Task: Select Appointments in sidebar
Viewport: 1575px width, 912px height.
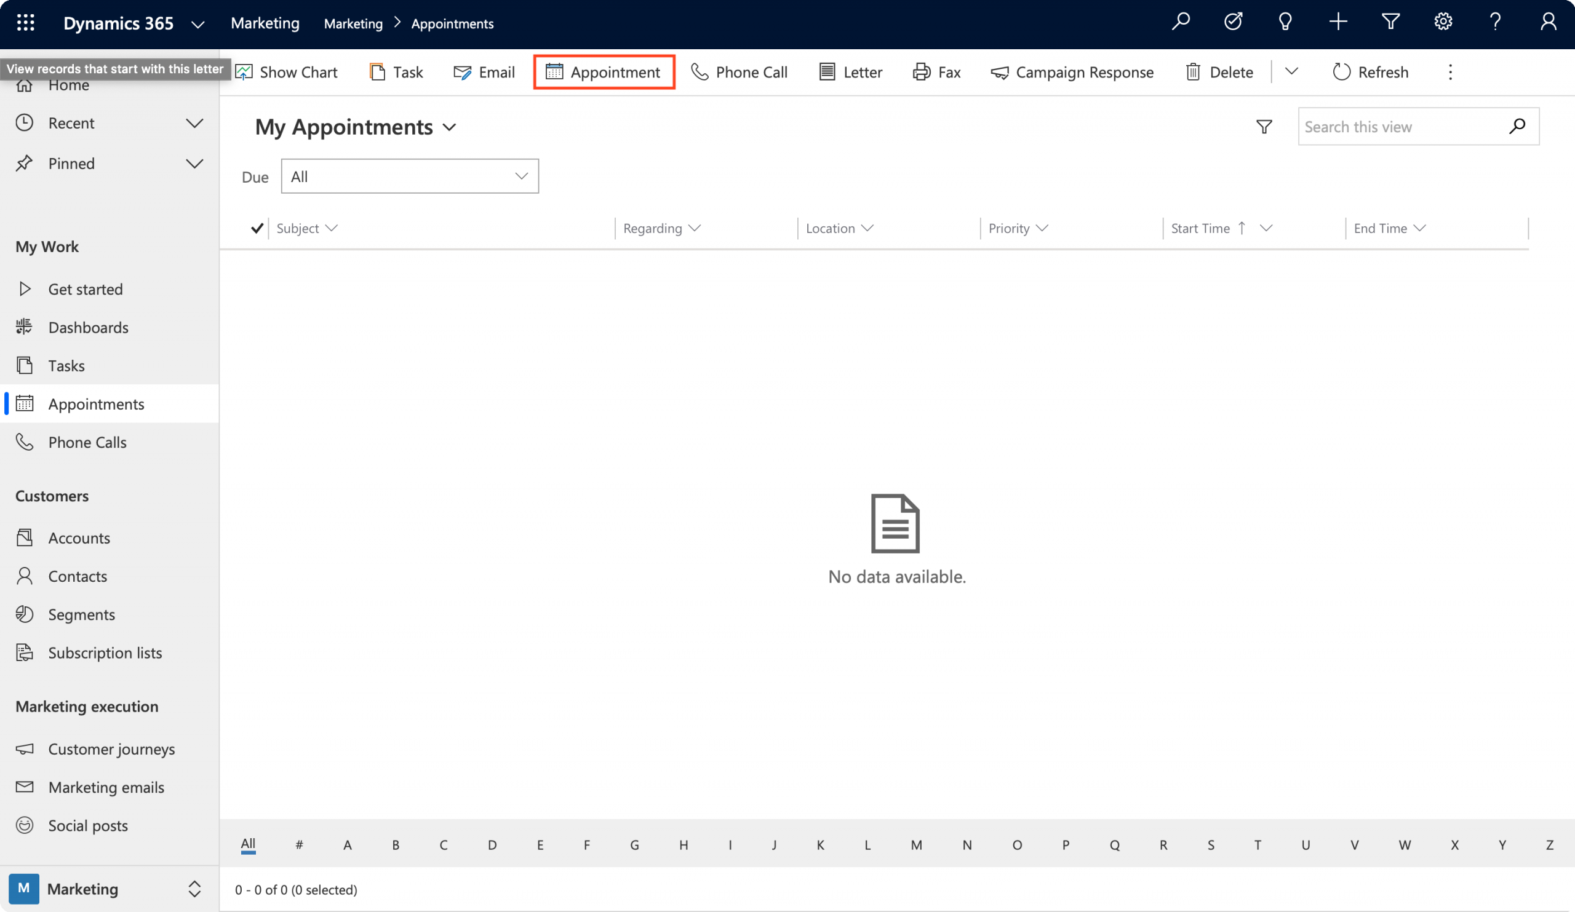Action: coord(110,404)
